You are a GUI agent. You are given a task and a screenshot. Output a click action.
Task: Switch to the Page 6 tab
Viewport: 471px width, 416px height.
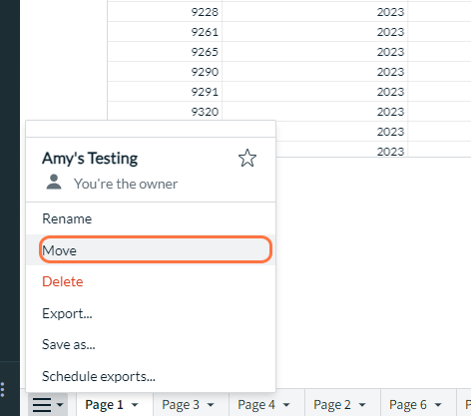(x=408, y=405)
